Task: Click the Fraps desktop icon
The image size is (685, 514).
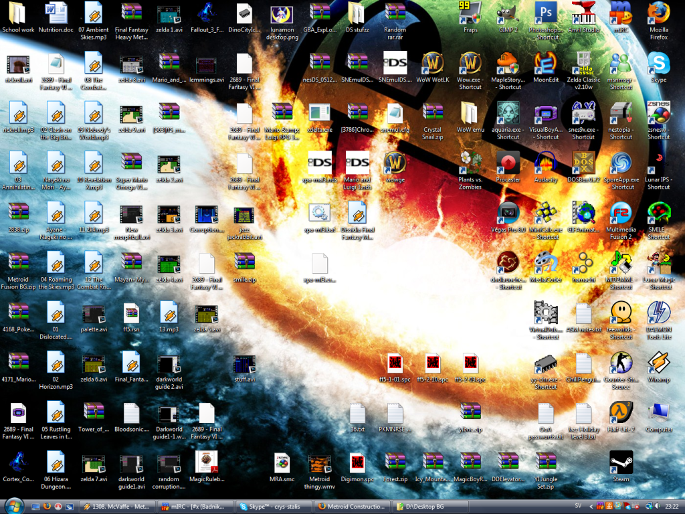Action: [x=470, y=15]
